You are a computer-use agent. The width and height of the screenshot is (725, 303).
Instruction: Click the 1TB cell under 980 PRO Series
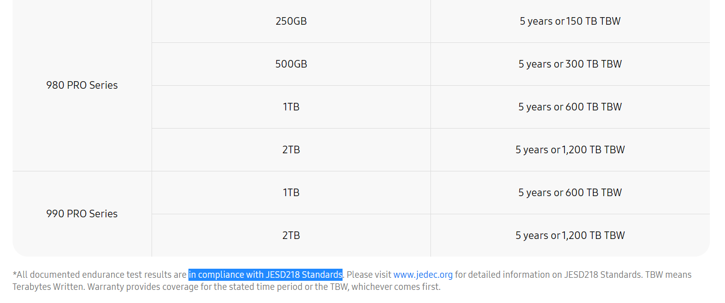pyautogui.click(x=291, y=107)
